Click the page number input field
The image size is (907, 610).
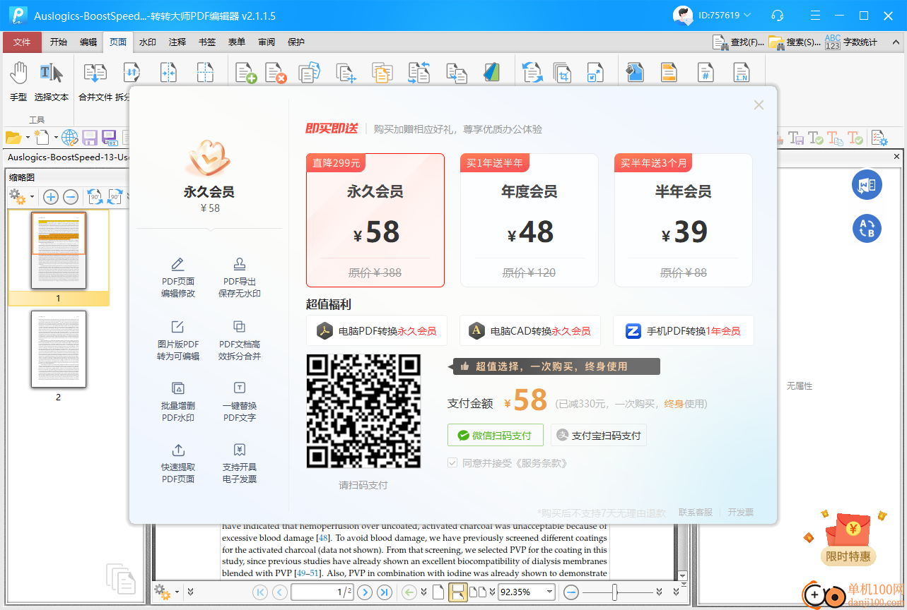pos(322,592)
